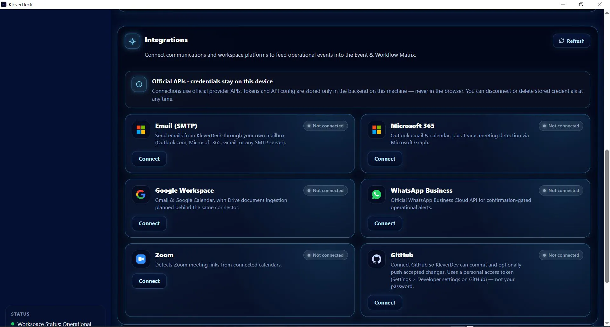Click the Integrations crosshair icon
This screenshot has height=327, width=610.
[132, 41]
